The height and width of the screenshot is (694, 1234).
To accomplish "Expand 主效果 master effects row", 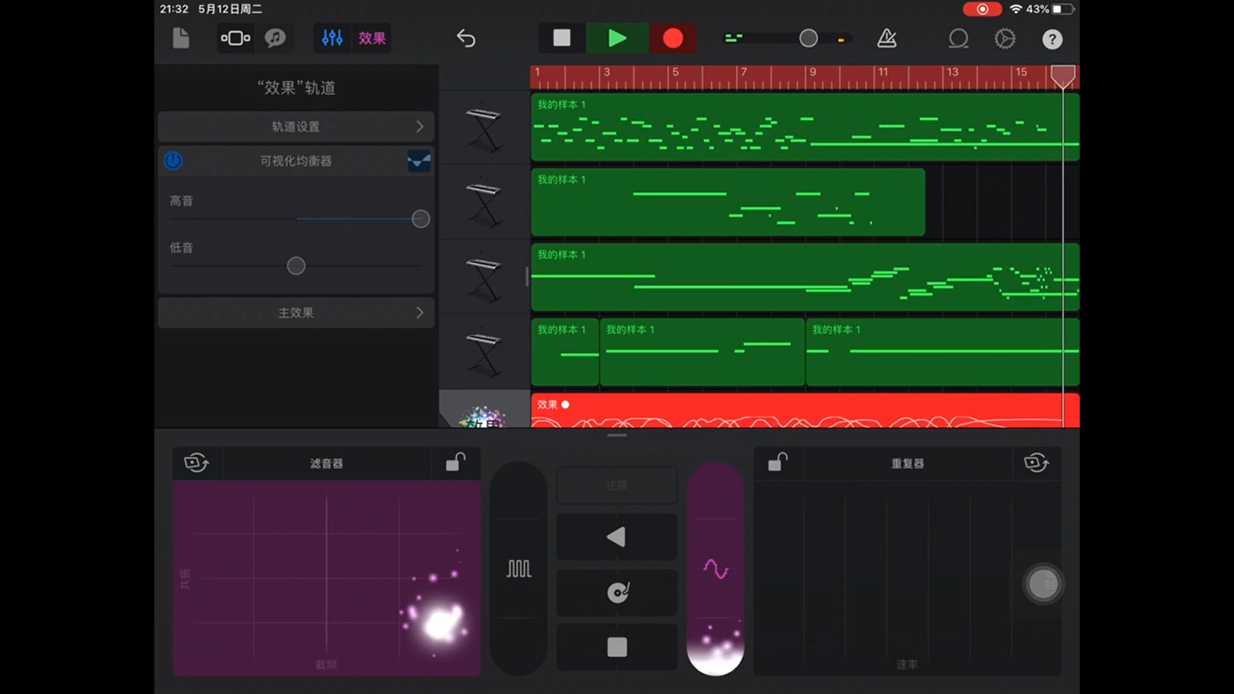I will [x=296, y=313].
